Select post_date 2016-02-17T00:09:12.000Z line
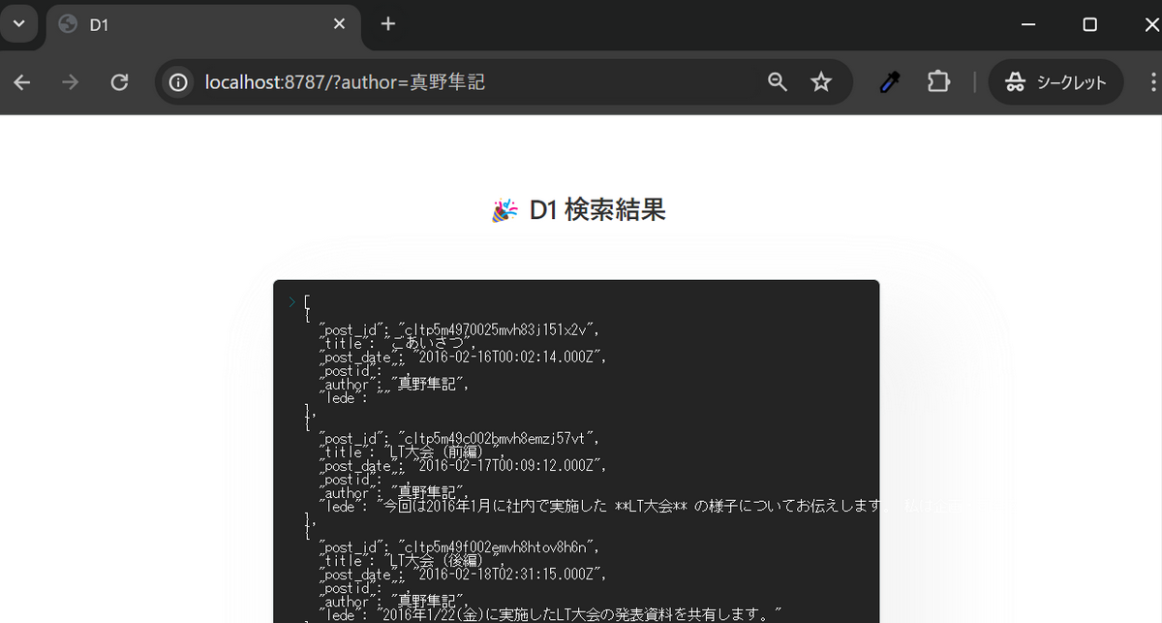 pyautogui.click(x=462, y=465)
